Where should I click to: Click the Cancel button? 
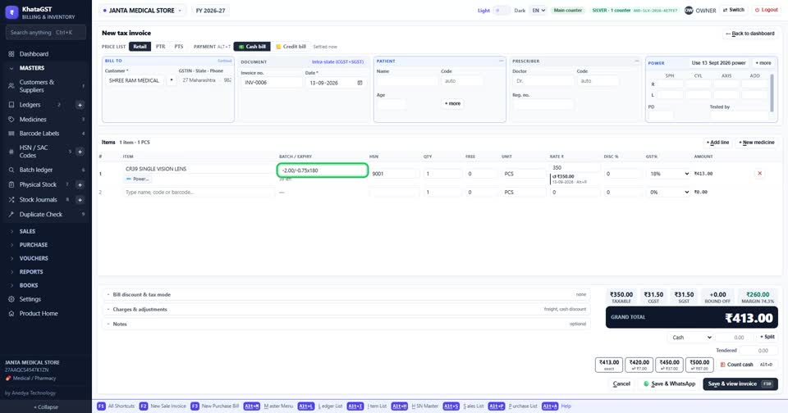click(x=621, y=383)
